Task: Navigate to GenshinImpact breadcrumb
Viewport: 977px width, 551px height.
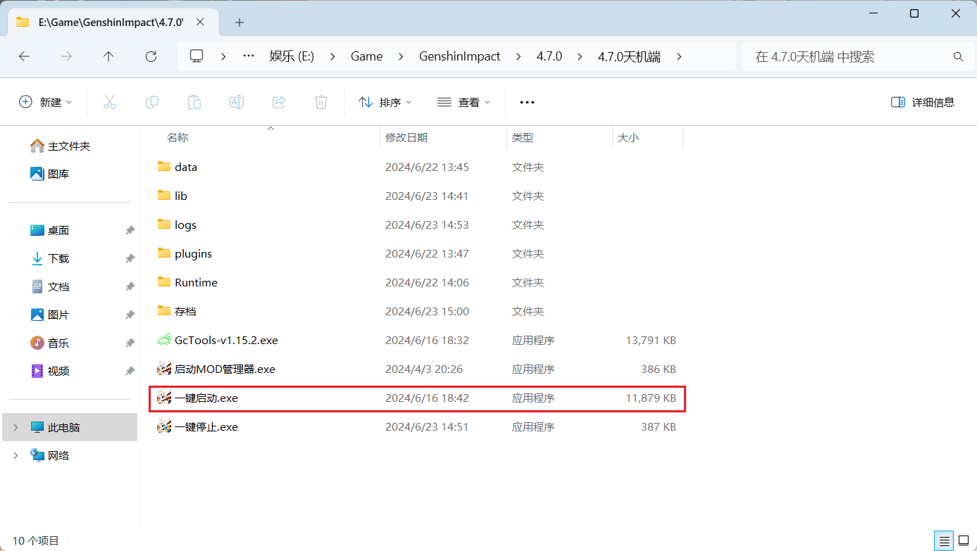Action: click(x=460, y=56)
